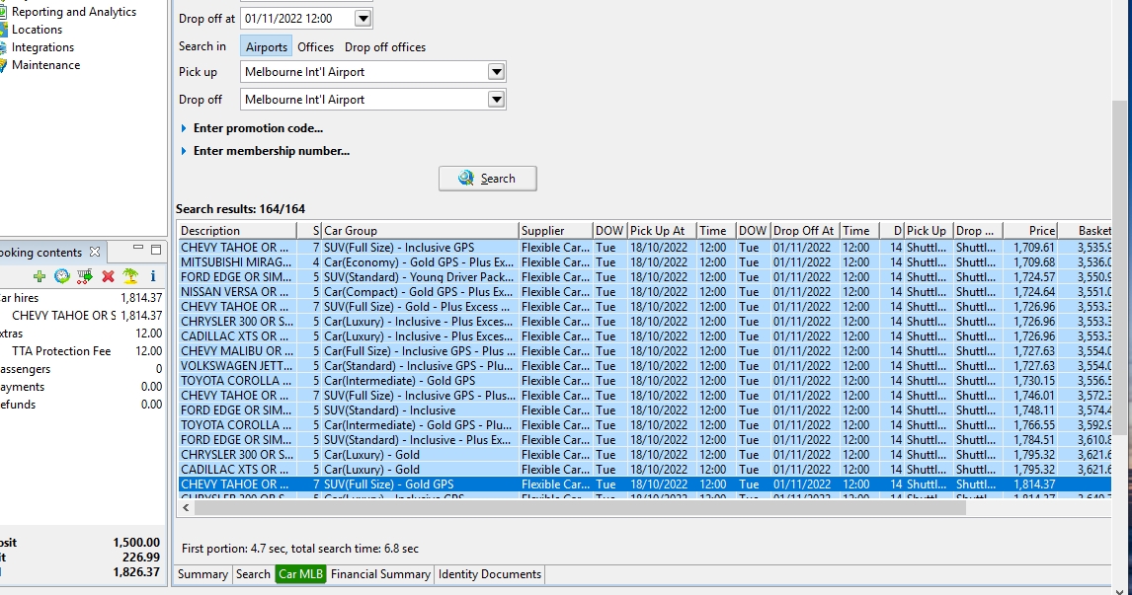
Task: Toggle the Offices search filter
Action: pos(315,47)
